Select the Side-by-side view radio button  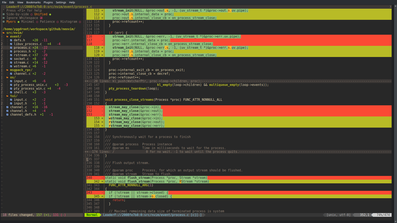pyautogui.click(x=31, y=14)
